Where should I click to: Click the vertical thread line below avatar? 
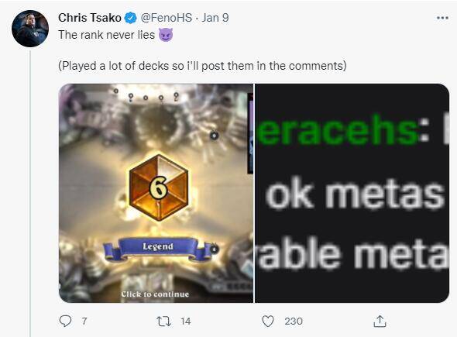[30, 193]
